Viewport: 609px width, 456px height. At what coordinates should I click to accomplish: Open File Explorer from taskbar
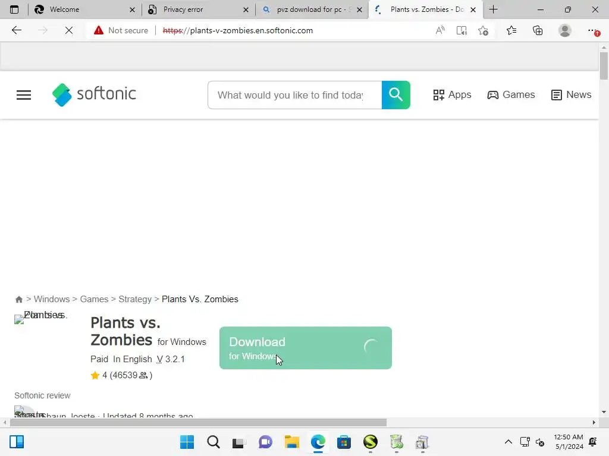tap(291, 442)
